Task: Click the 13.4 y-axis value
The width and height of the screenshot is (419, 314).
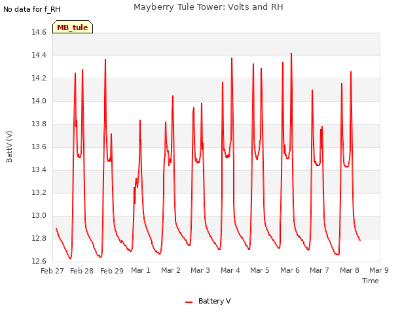Action: click(x=39, y=170)
